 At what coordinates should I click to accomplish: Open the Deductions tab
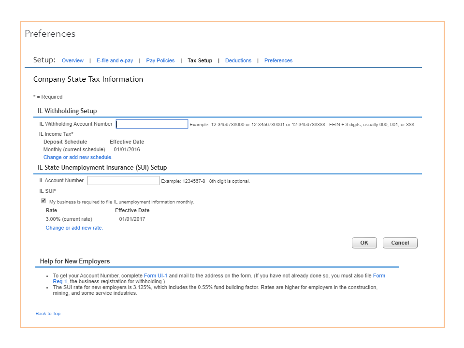(x=238, y=61)
